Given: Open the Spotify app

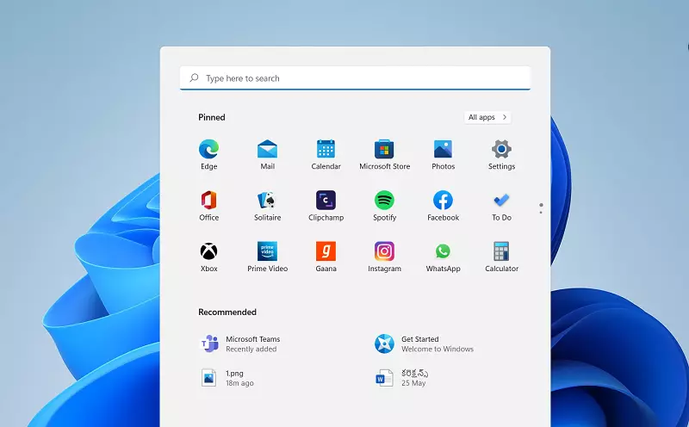Looking at the screenshot, I should [384, 201].
